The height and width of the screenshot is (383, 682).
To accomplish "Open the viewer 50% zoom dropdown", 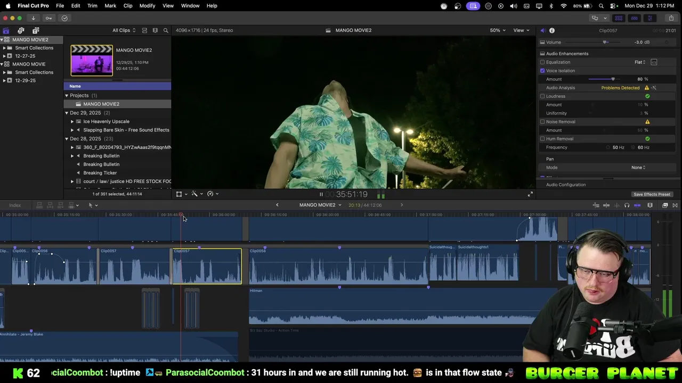I will click(x=498, y=30).
